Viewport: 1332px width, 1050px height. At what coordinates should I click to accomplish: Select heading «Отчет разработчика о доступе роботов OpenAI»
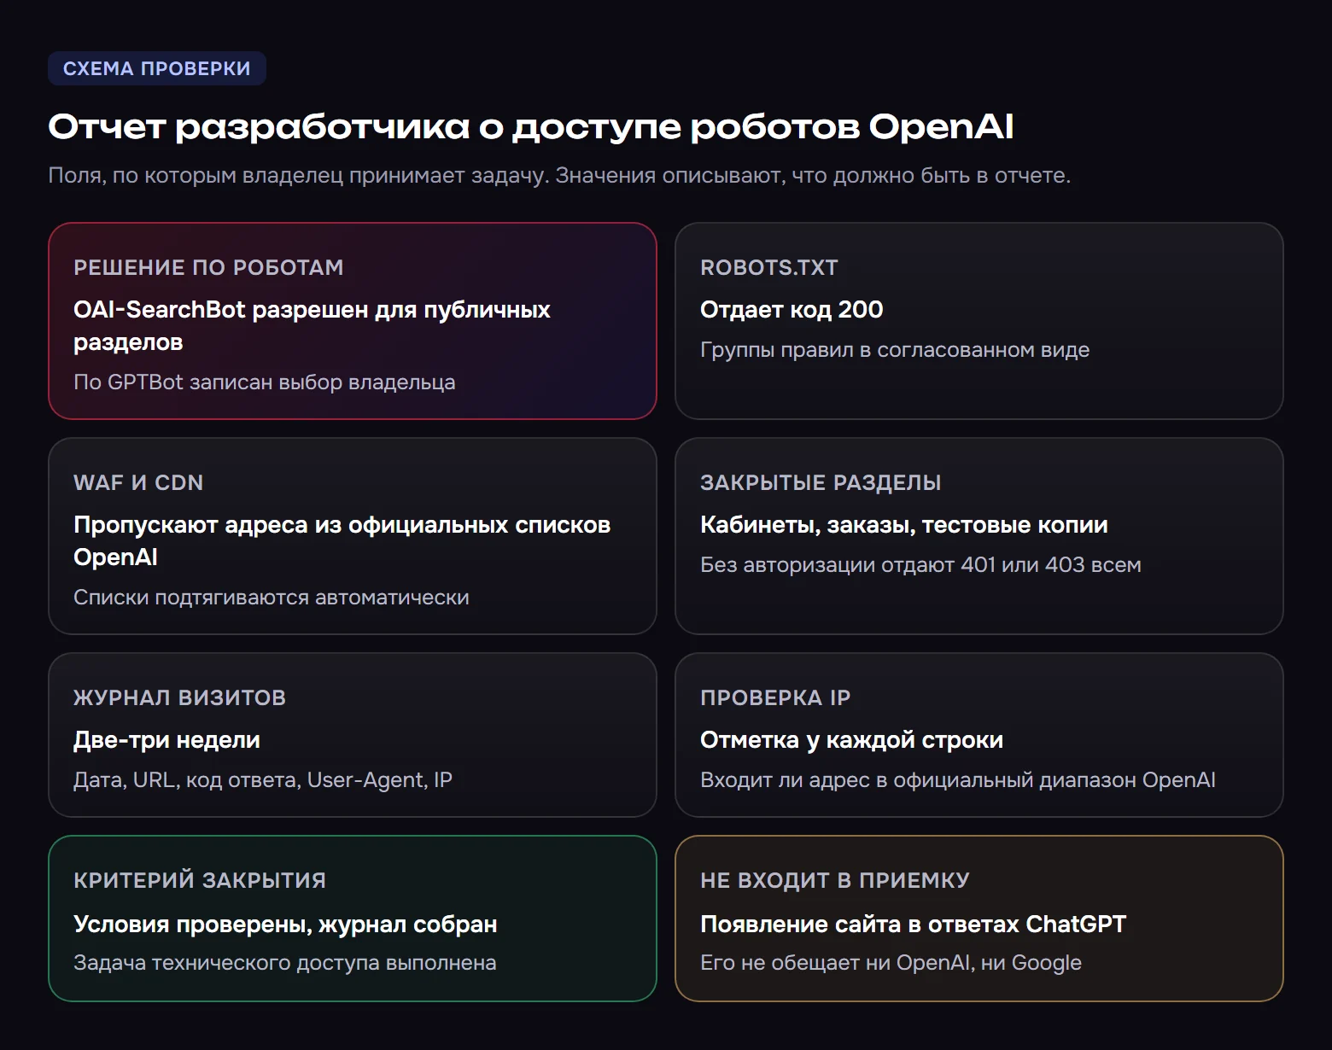pyautogui.click(x=530, y=126)
